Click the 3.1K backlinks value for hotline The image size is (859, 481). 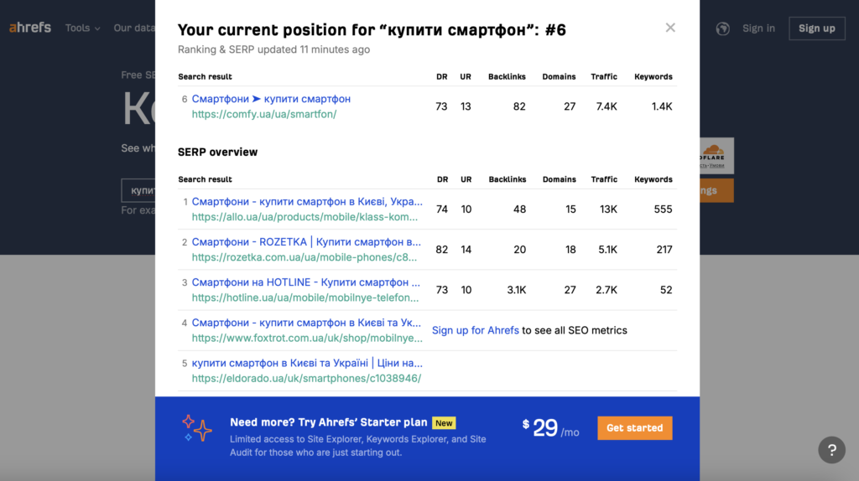[516, 290]
